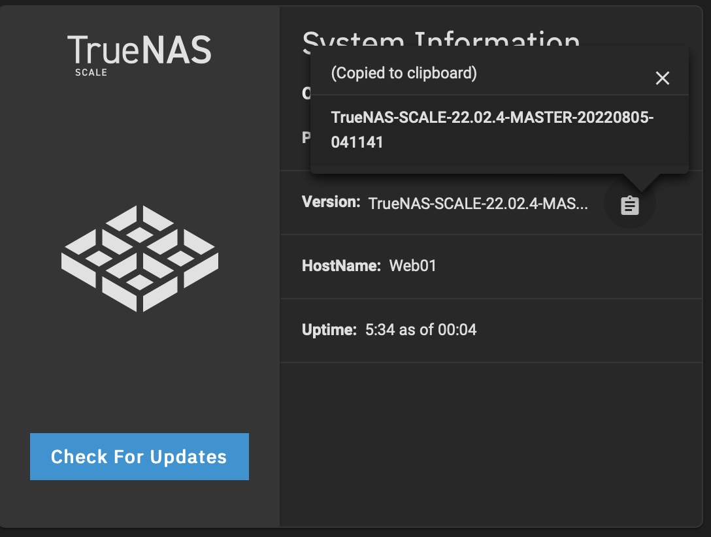The height and width of the screenshot is (537, 711).
Task: Click the full version string in the popup
Action: point(492,129)
